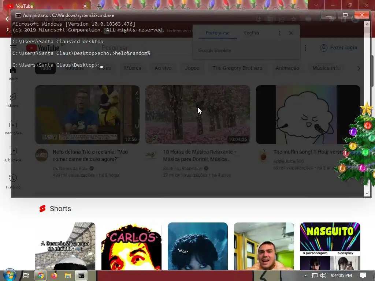Select the Ao vivo filter chip
The width and height of the screenshot is (375, 281).
click(x=163, y=68)
